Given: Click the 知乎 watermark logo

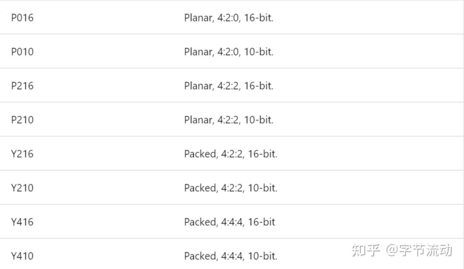Looking at the screenshot, I should (366, 250).
